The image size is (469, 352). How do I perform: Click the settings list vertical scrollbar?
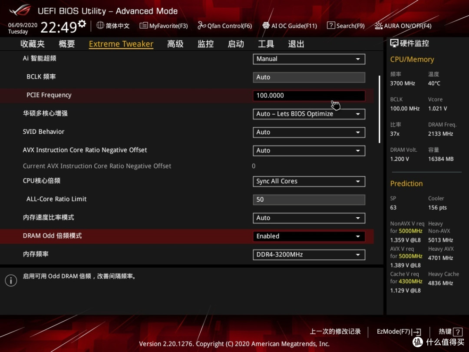click(379, 109)
